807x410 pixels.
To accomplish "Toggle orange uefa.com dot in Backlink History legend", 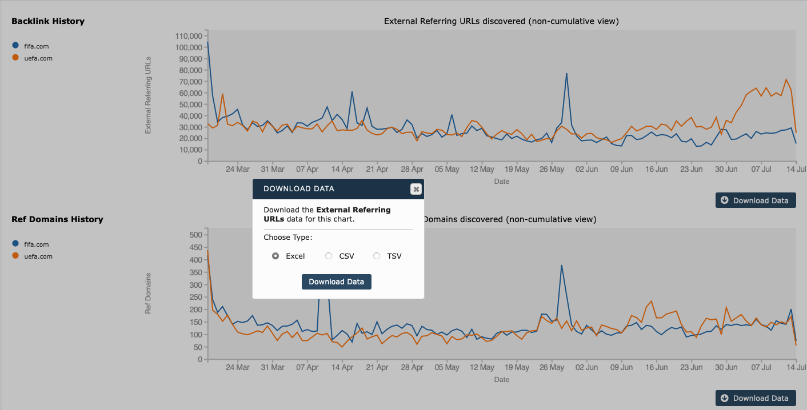I will pyautogui.click(x=15, y=58).
